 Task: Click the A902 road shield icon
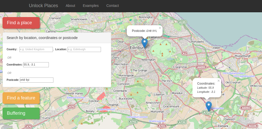pyautogui.click(x=98, y=31)
